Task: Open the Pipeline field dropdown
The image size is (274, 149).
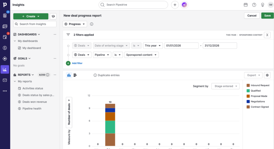Action: coord(102,55)
